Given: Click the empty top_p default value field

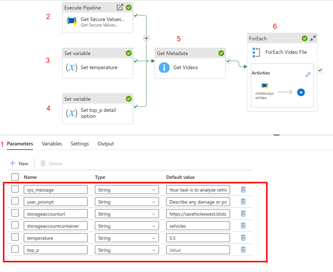Looking at the screenshot, I should [198, 250].
